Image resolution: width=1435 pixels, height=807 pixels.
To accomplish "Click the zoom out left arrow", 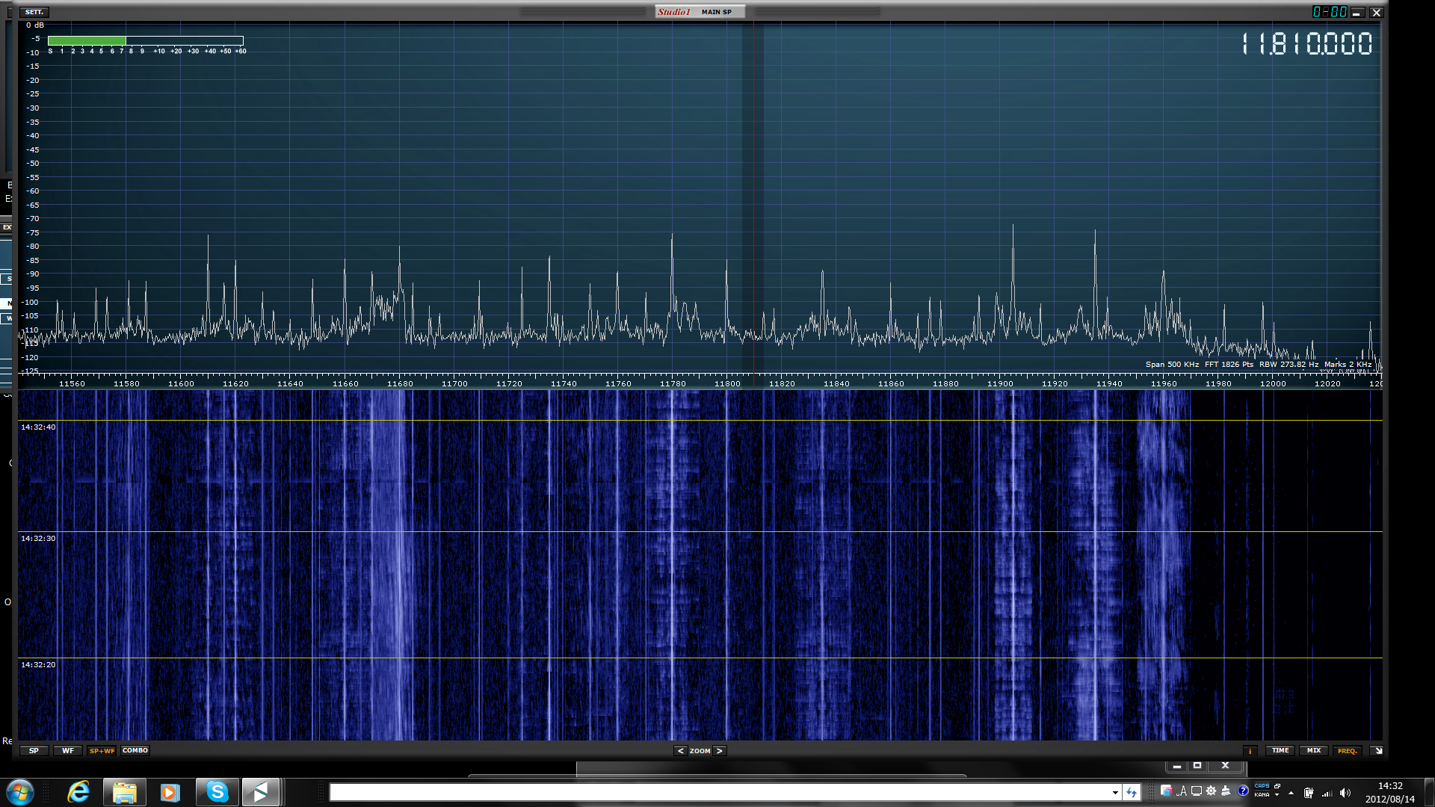I will click(x=680, y=751).
